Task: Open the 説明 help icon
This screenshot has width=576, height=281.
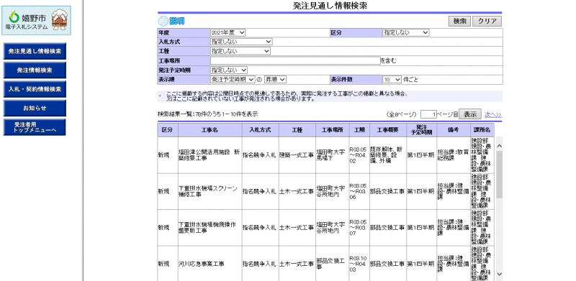Action: point(171,21)
